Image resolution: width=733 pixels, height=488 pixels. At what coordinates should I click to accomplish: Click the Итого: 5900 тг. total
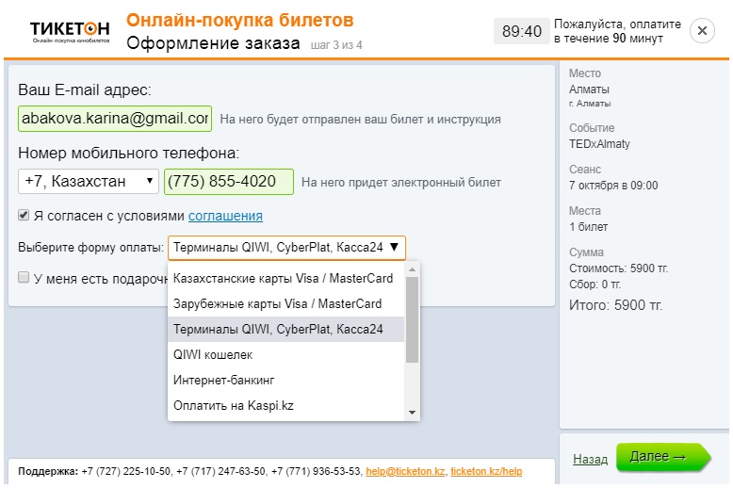point(615,305)
